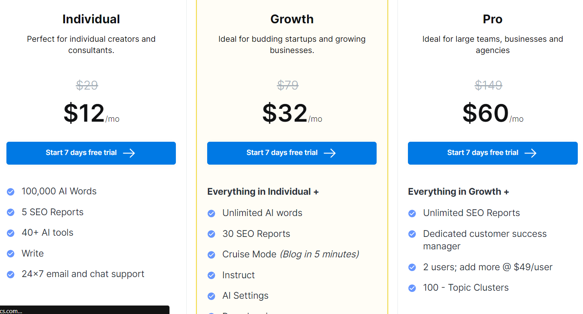Click the arrow icon on Individual trial button
The width and height of the screenshot is (583, 314).
coord(129,153)
